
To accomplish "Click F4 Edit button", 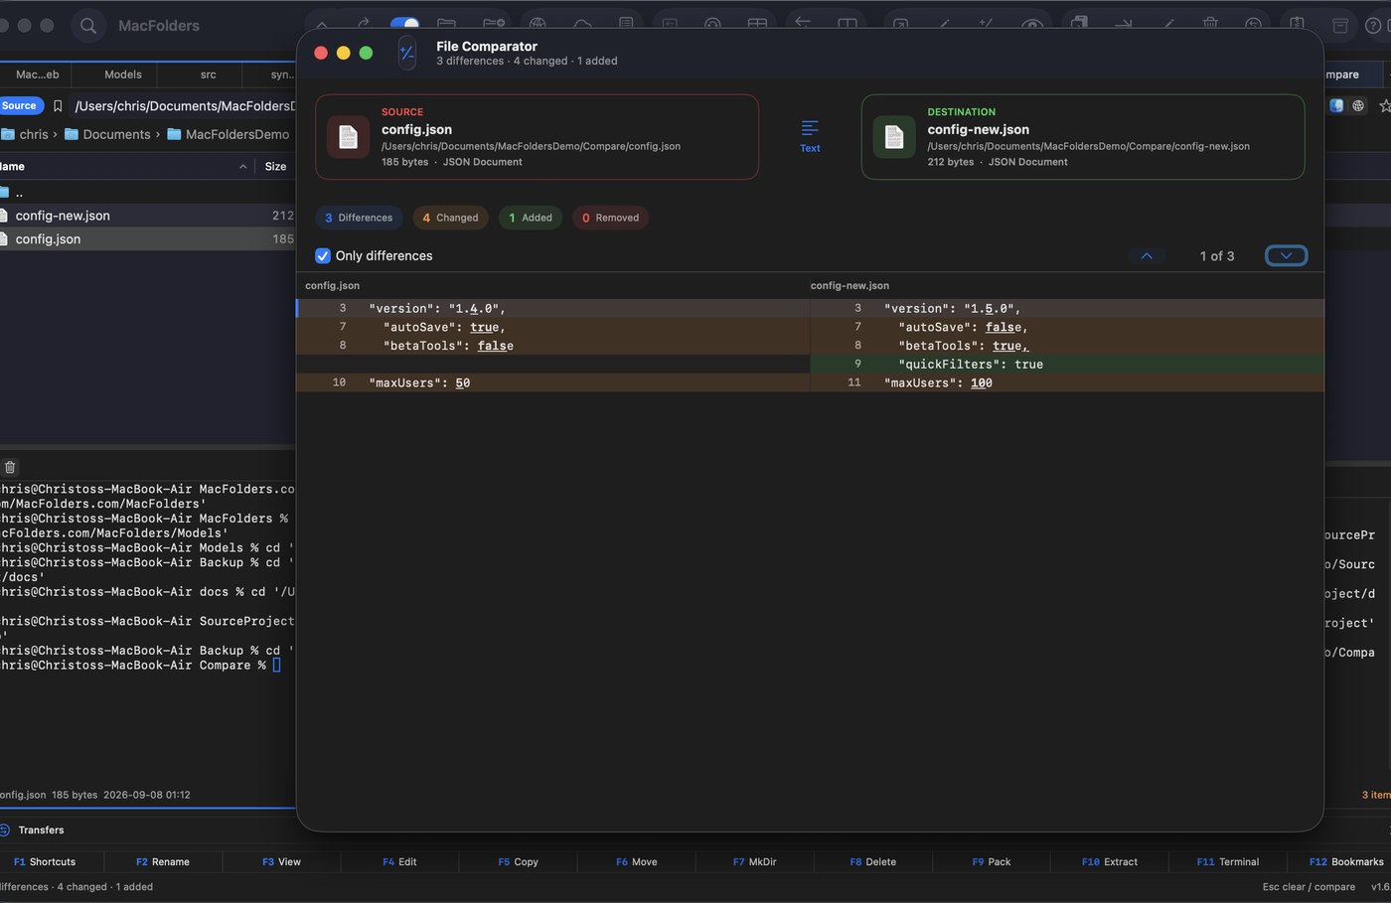I will [399, 862].
